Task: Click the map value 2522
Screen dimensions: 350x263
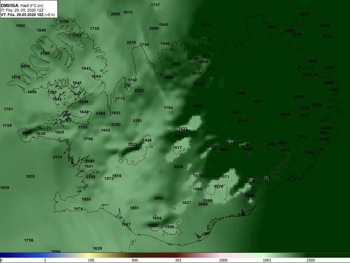Action: pos(153,225)
